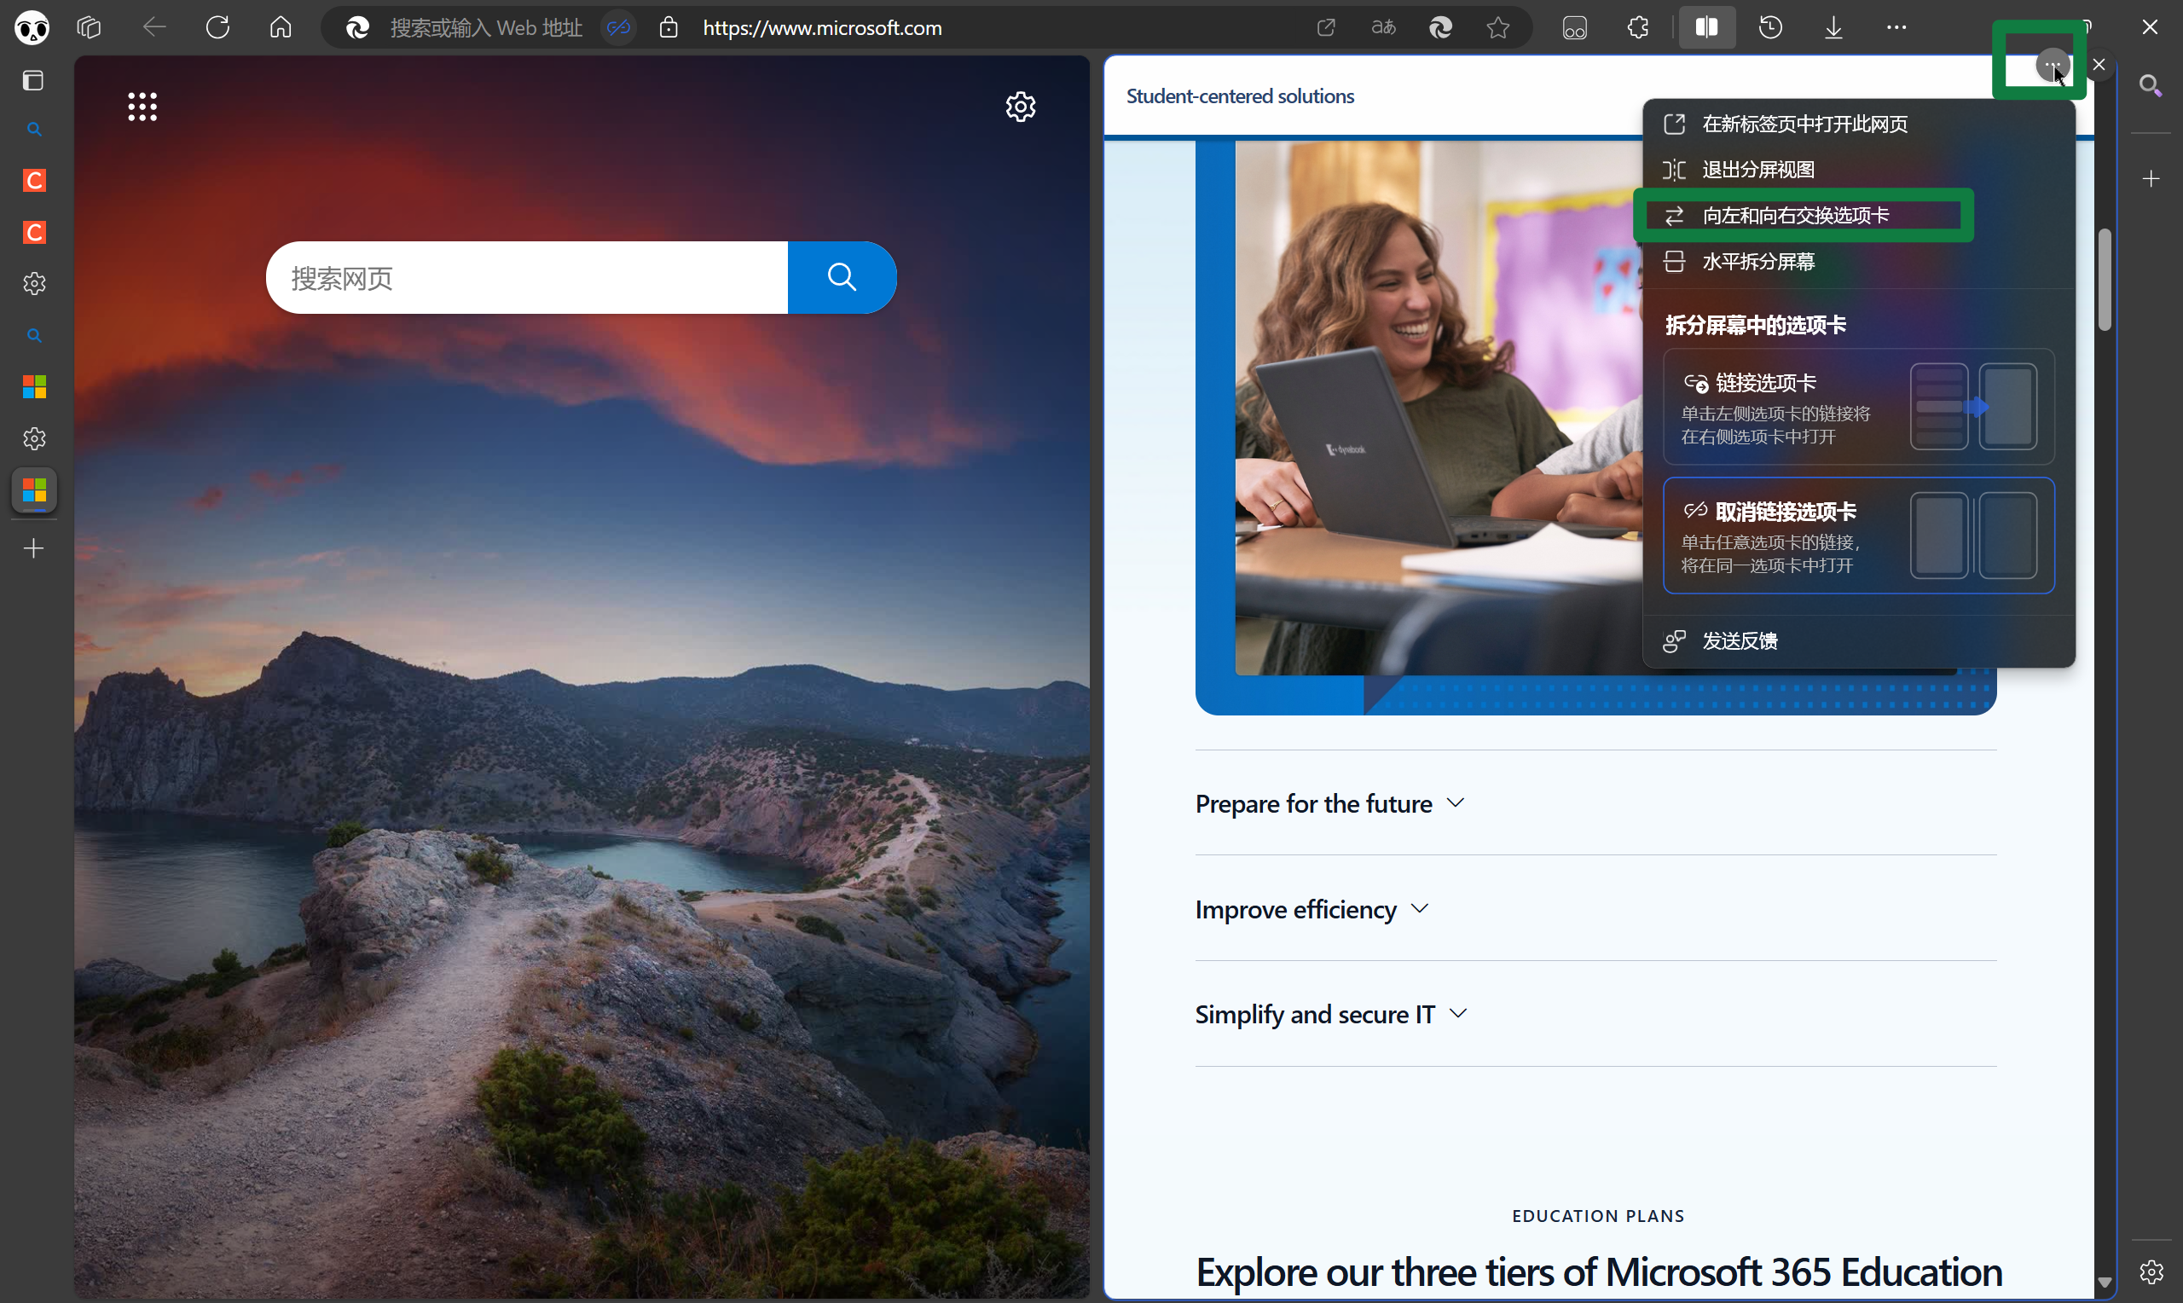Toggle the link tabs icon in address bar
Image resolution: width=2183 pixels, height=1303 pixels.
(x=619, y=28)
